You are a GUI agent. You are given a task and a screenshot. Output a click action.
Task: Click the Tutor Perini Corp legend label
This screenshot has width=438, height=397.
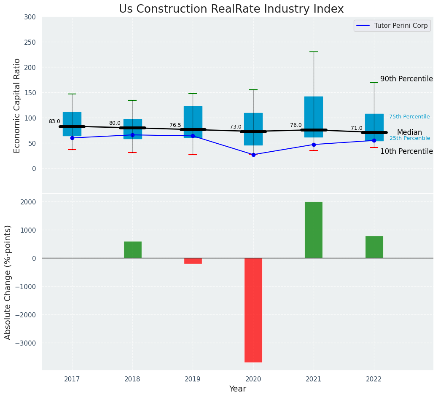click(400, 26)
